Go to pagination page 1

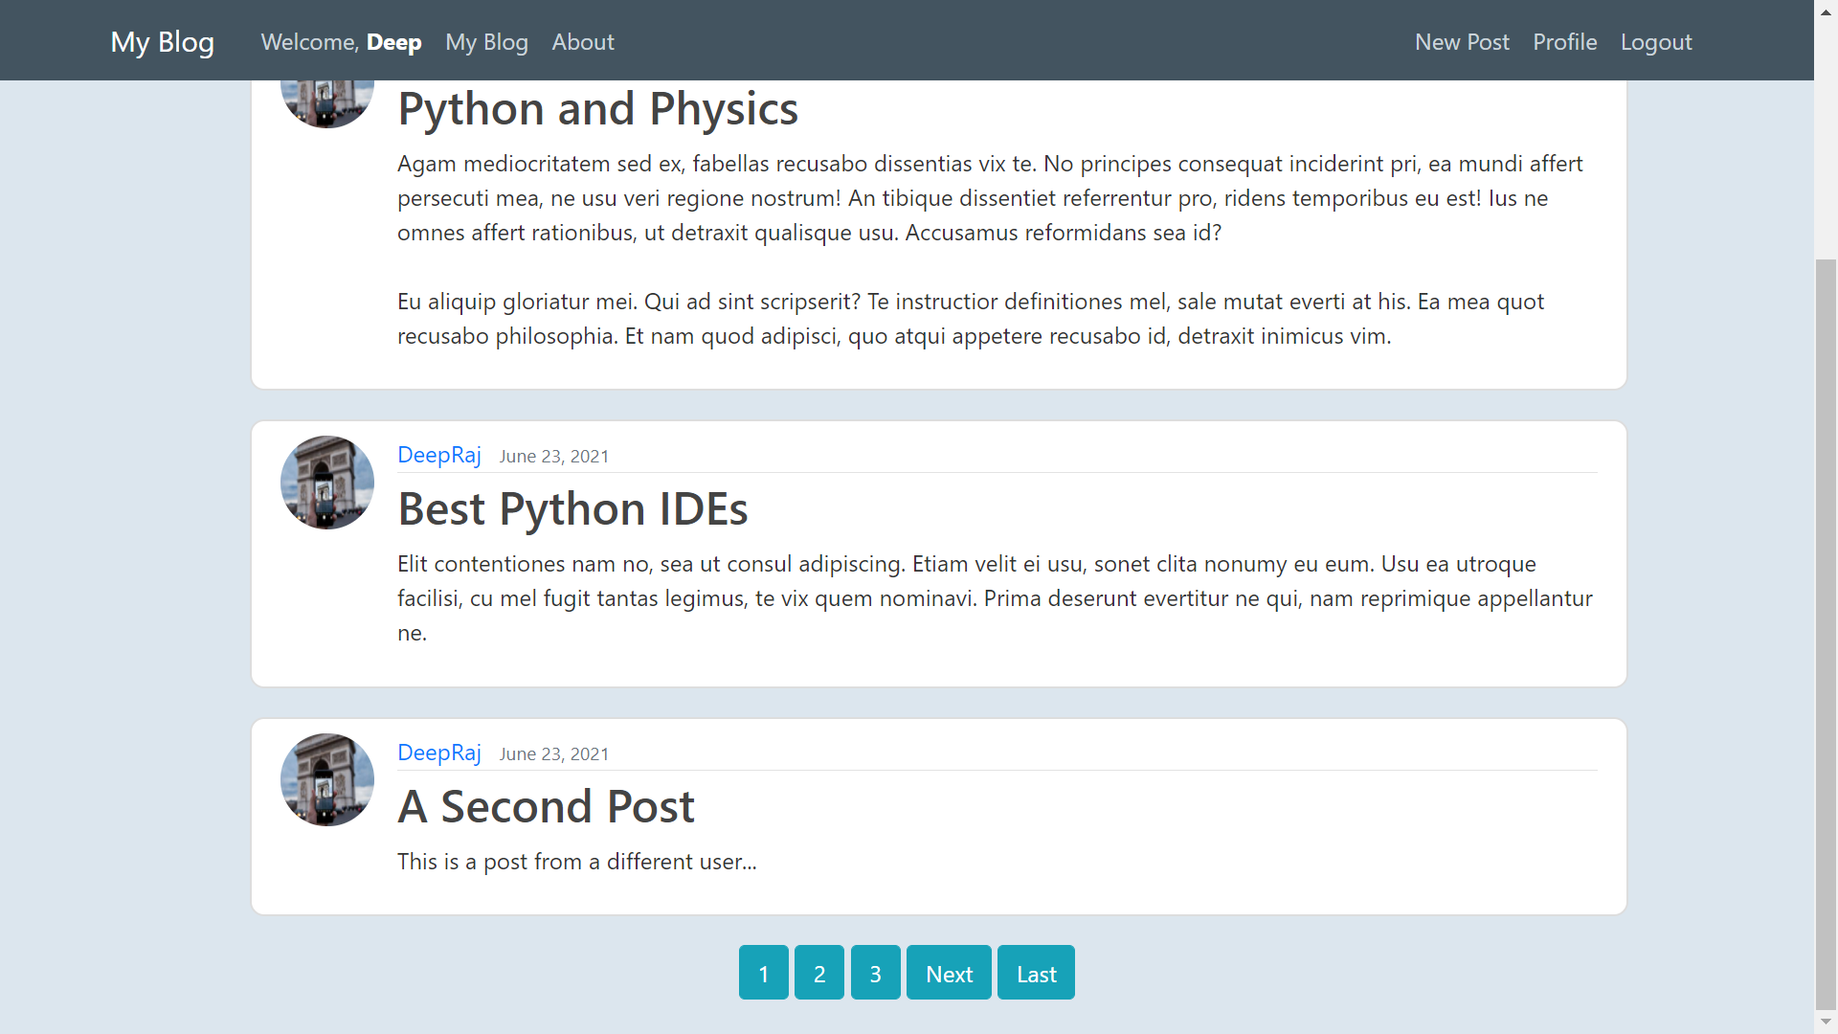click(x=763, y=973)
